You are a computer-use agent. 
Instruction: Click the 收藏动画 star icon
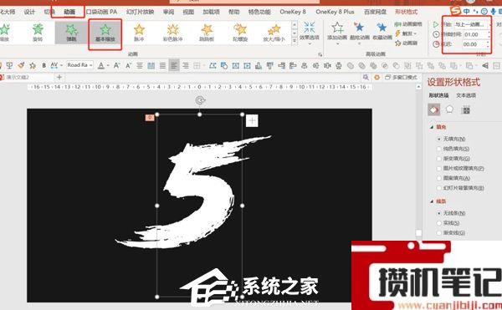pyautogui.click(x=382, y=28)
